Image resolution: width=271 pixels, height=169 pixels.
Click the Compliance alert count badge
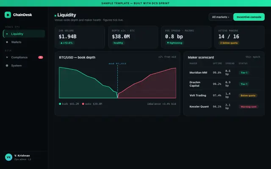tap(41, 57)
